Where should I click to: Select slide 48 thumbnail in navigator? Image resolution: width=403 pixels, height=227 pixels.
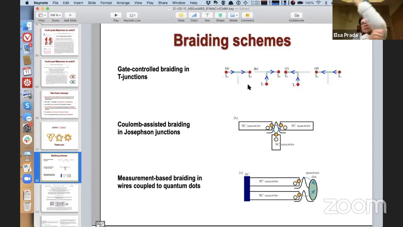click(x=59, y=42)
